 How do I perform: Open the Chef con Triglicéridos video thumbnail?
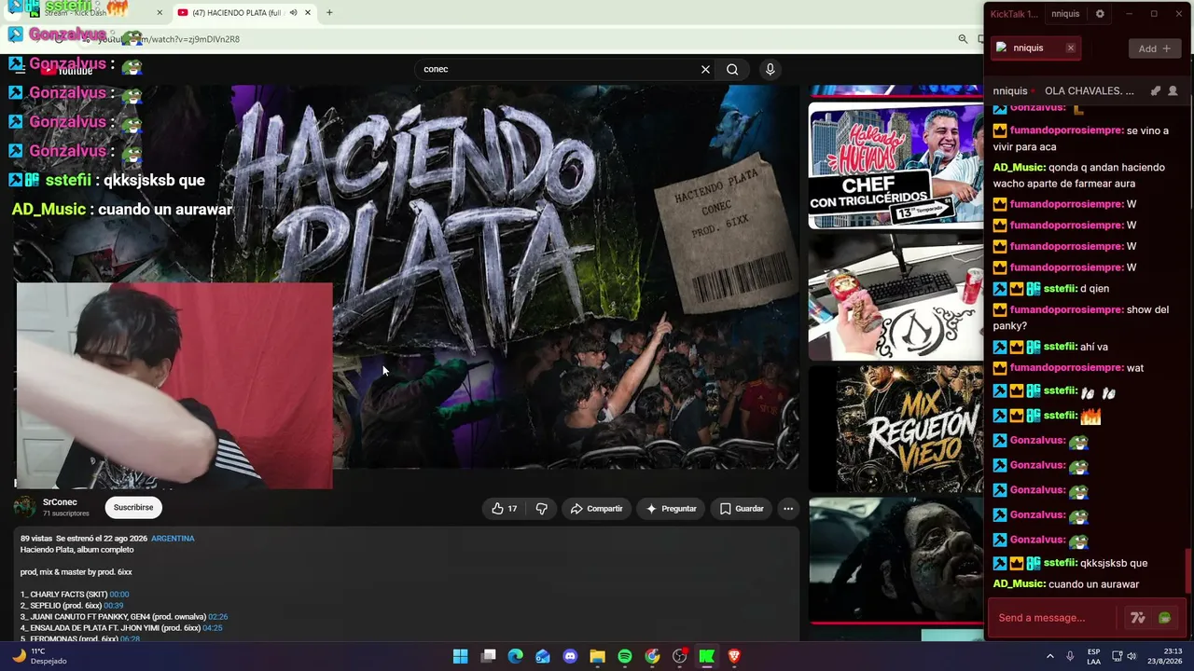point(895,166)
